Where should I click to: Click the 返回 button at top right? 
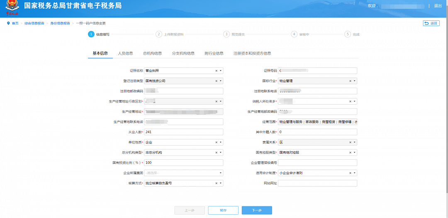pyautogui.click(x=431, y=23)
